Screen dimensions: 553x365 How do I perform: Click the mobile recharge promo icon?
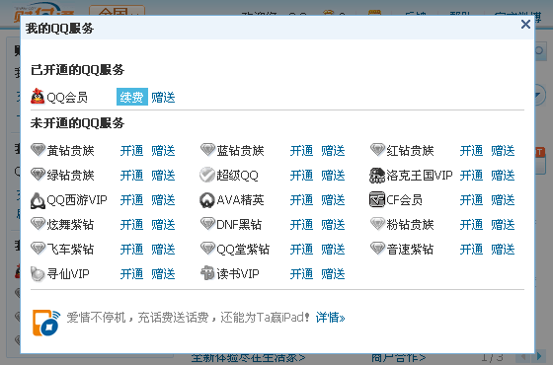[46, 323]
